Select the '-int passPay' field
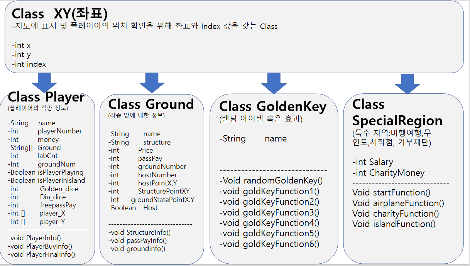The width and height of the screenshot is (470, 266). [135, 158]
